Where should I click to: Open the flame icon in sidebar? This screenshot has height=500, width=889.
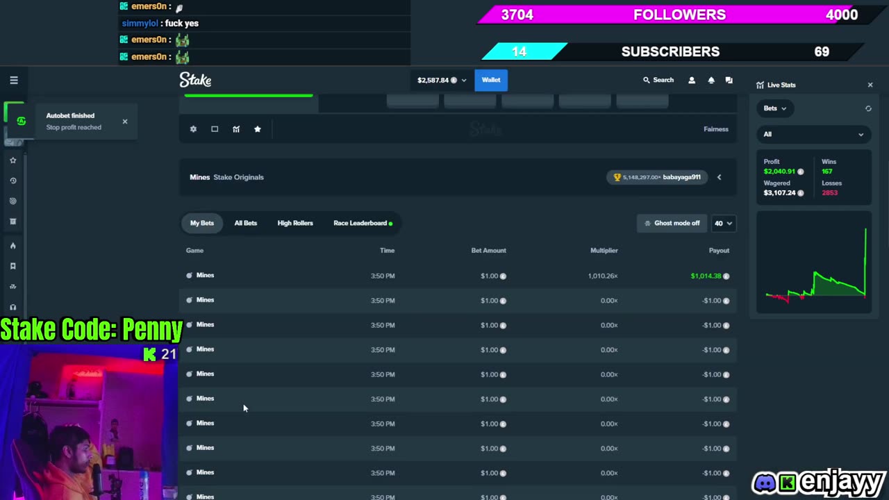pos(13,246)
